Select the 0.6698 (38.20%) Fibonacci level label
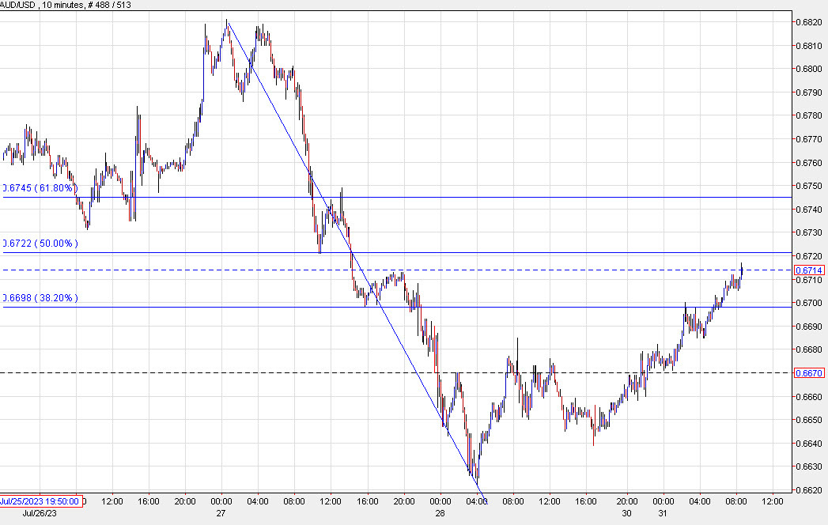Screen dimensions: 828x525 pos(40,298)
